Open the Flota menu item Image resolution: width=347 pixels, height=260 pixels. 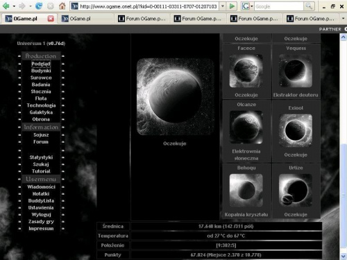pos(41,98)
